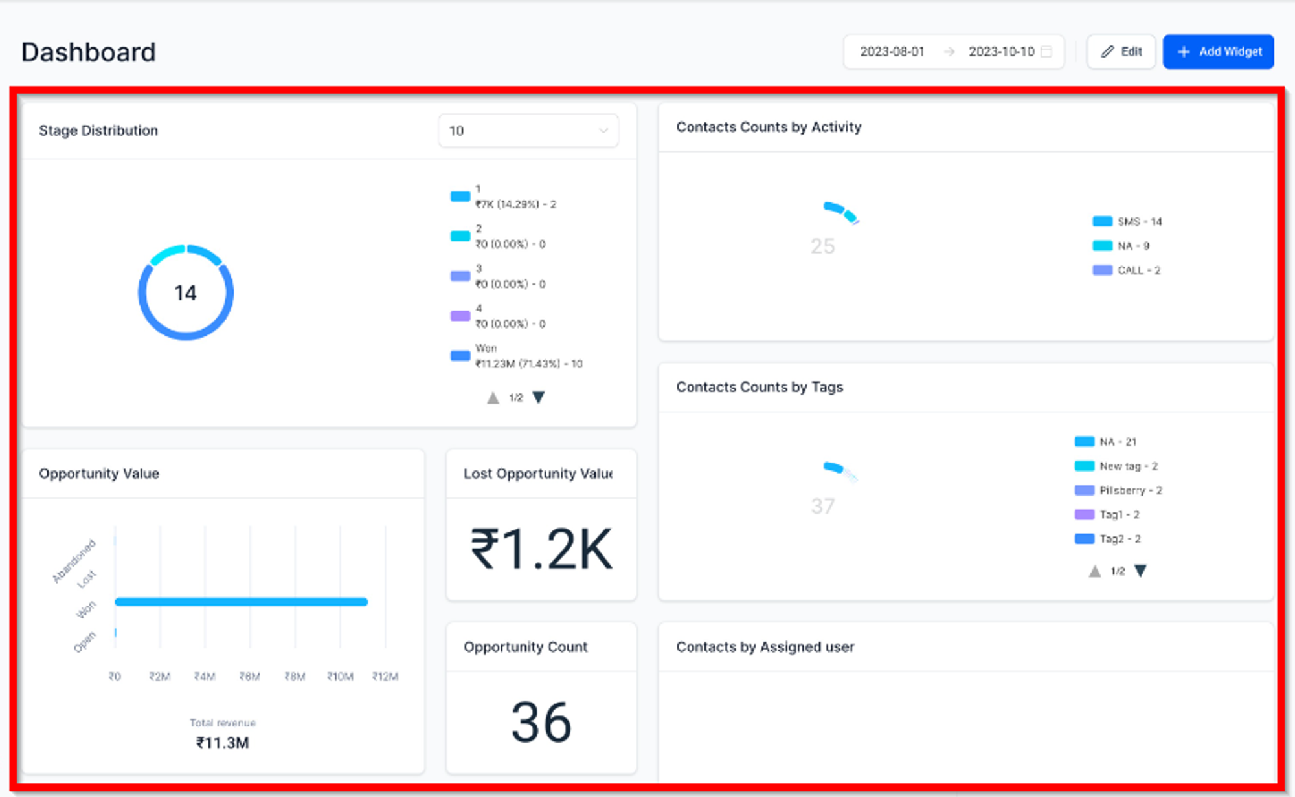Click the plus icon on Add Widget
The image size is (1295, 797).
tap(1184, 52)
